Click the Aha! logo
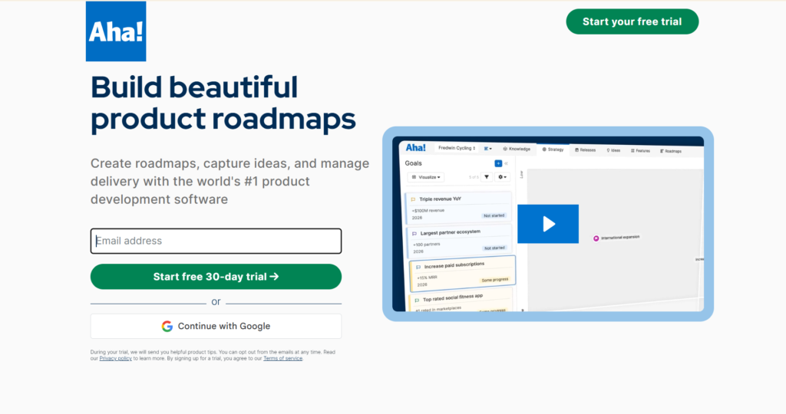The width and height of the screenshot is (786, 414). click(116, 31)
